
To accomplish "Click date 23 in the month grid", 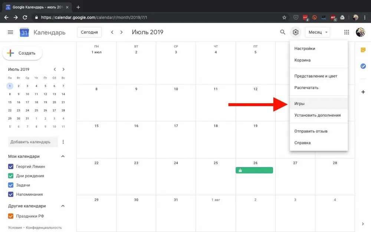I will tap(136, 163).
